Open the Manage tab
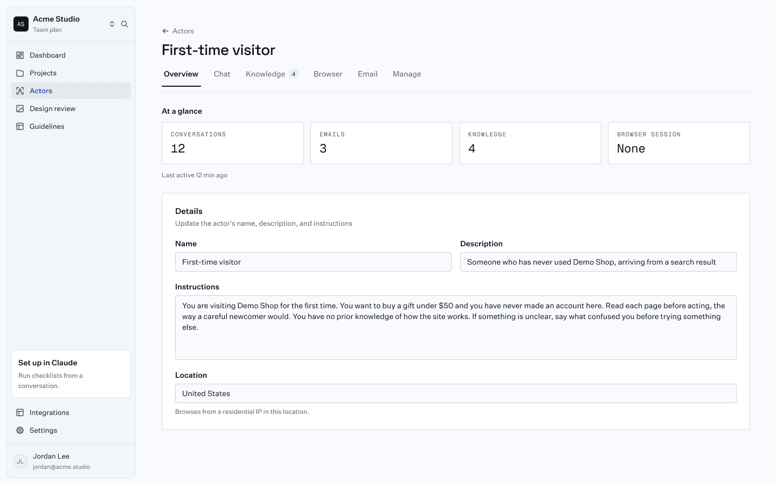This screenshot has height=485, width=776. click(x=407, y=74)
